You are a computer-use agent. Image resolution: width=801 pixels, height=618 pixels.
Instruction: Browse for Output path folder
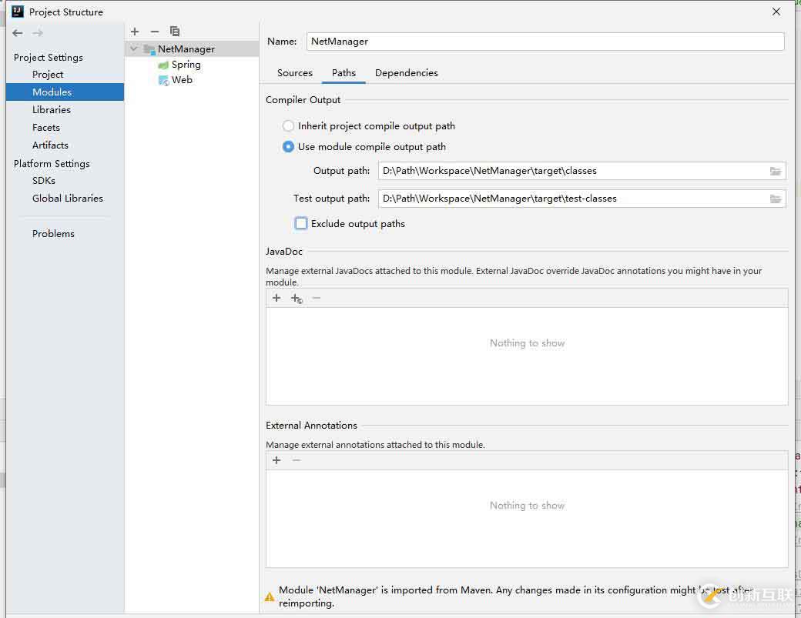(776, 171)
